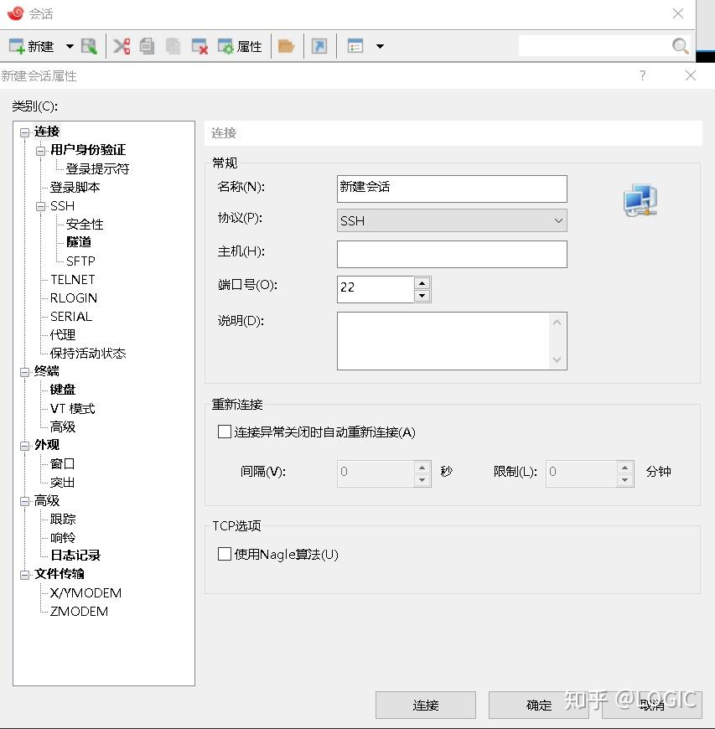
Task: Increase port number with up stepper
Action: (420, 283)
